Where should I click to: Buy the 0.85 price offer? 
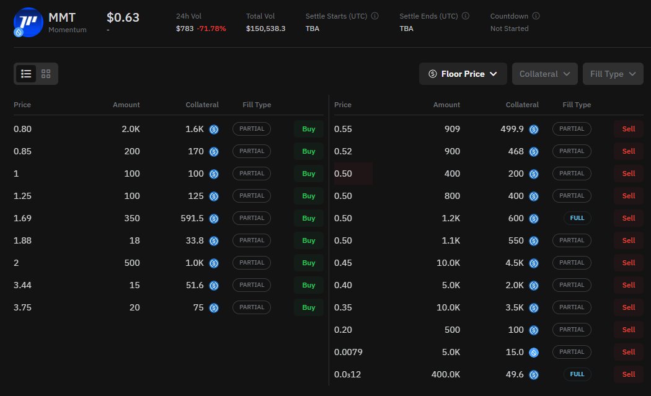click(x=309, y=151)
